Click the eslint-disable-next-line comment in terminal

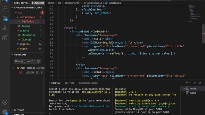pyautogui.click(x=89, y=106)
